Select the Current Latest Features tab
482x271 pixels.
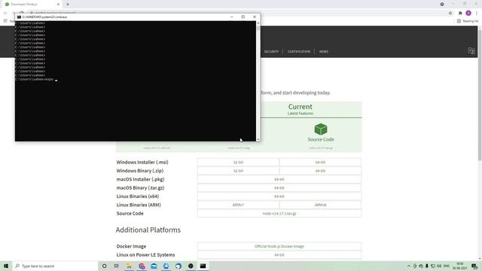click(x=300, y=109)
